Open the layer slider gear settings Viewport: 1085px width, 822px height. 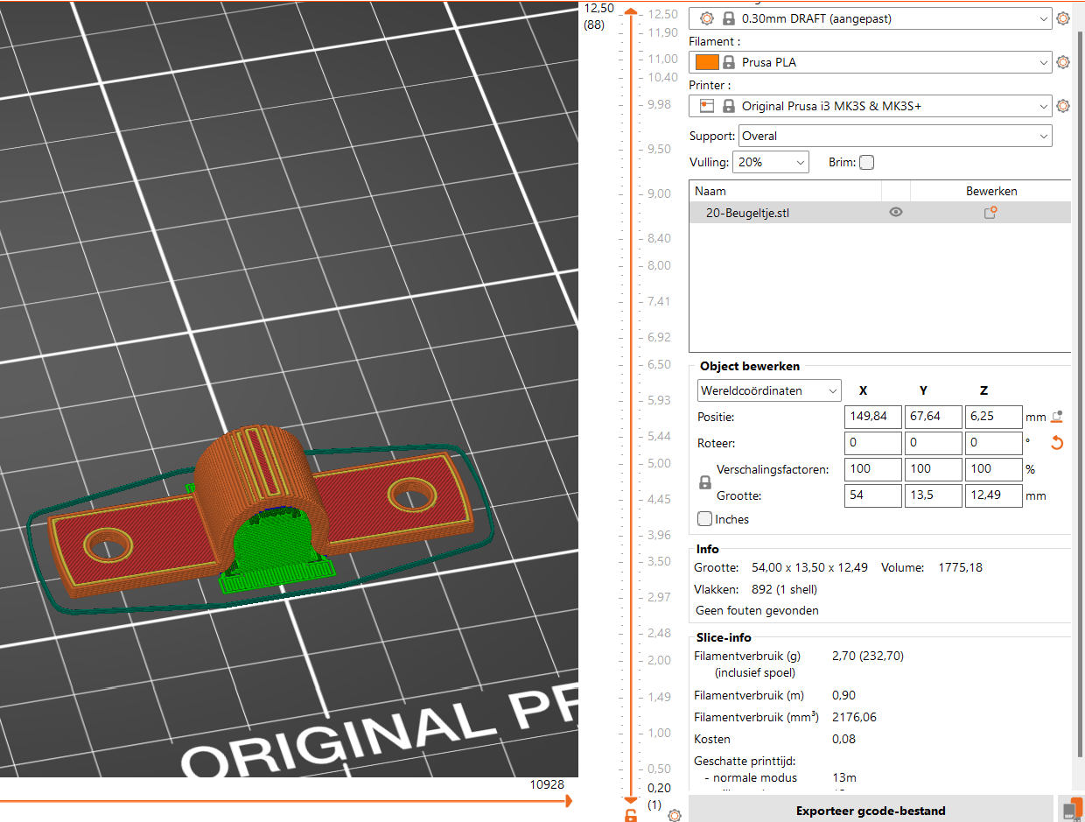(673, 814)
